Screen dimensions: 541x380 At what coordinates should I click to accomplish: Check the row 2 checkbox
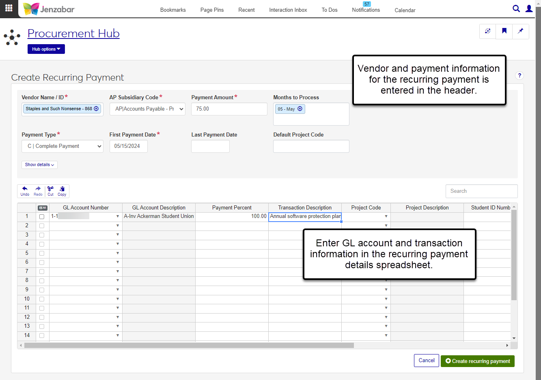click(42, 226)
